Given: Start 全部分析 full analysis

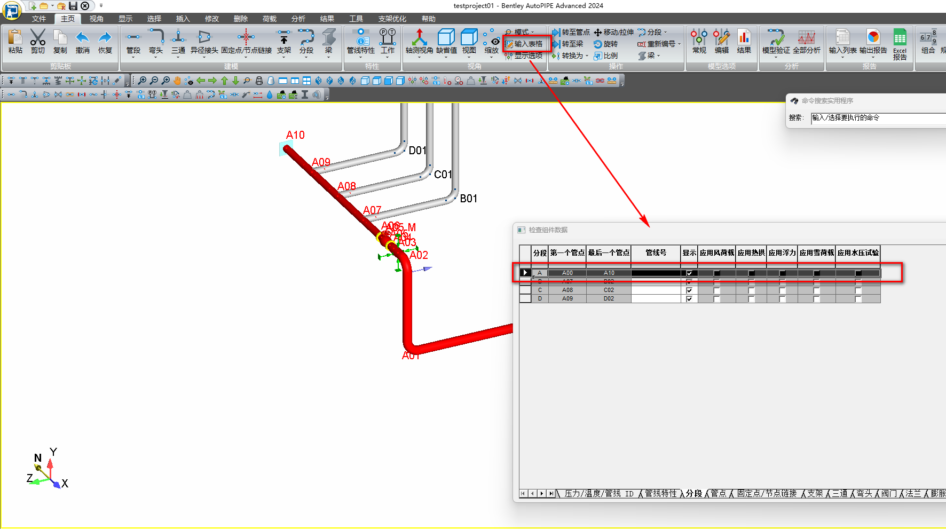Looking at the screenshot, I should pos(807,43).
